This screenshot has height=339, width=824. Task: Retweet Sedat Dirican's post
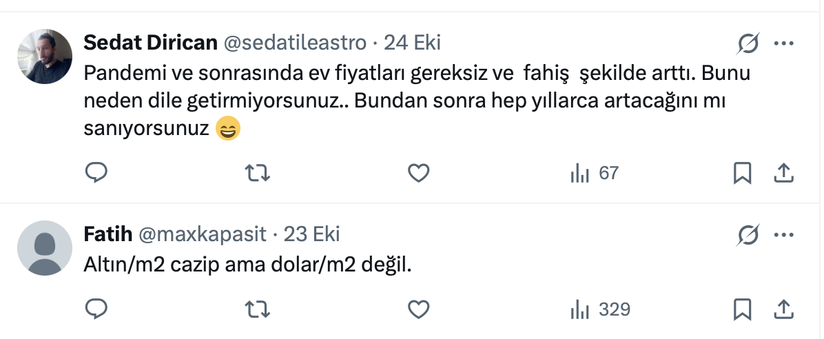(258, 173)
